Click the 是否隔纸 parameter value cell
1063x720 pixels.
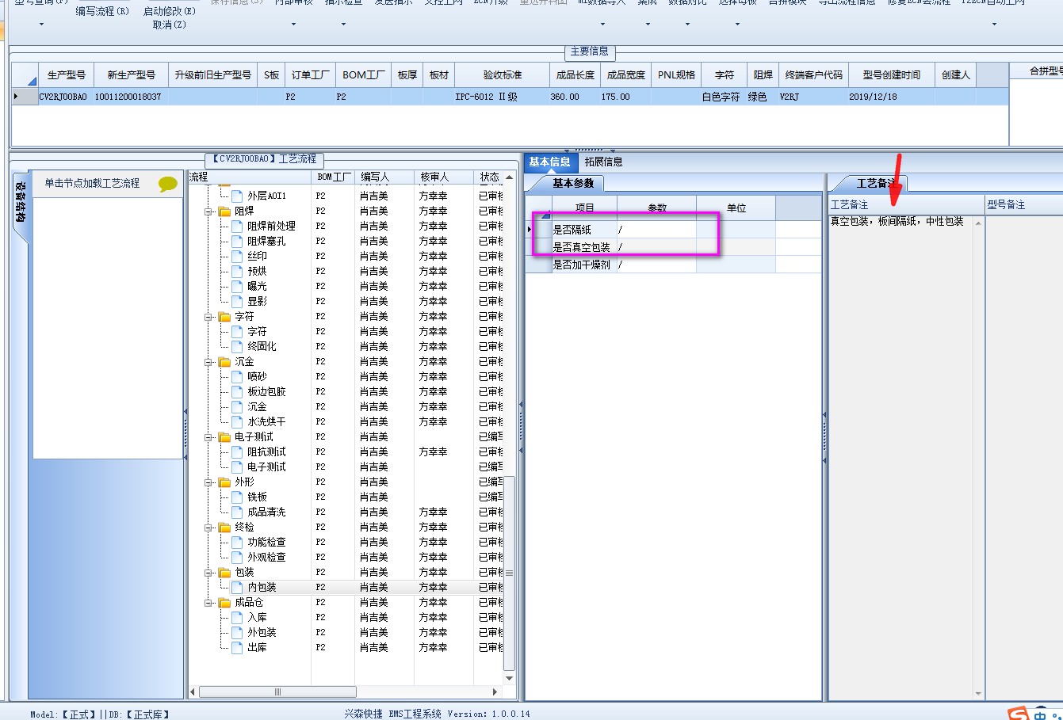click(656, 230)
